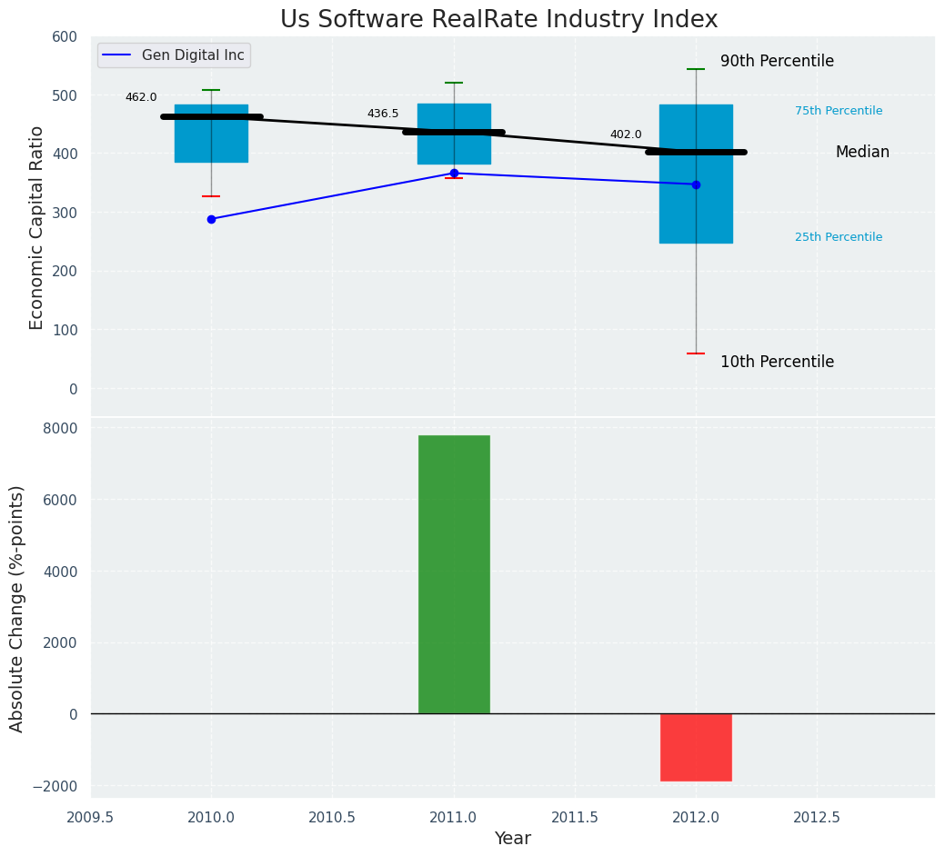Click the chart title text
This screenshot has height=856, width=945.
coord(498,20)
